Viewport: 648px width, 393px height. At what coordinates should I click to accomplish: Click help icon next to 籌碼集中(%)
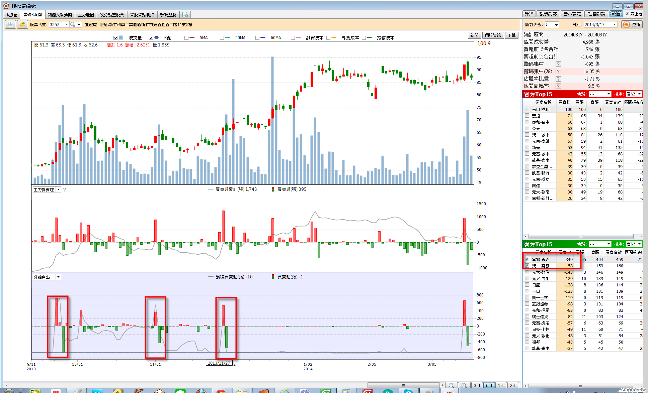pos(558,72)
